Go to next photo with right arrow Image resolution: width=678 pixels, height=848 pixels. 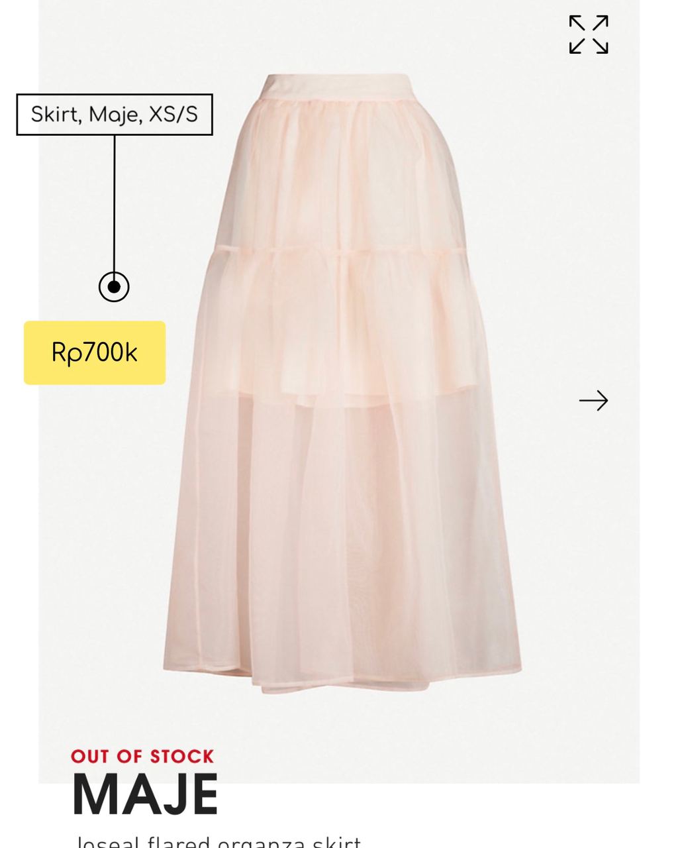tap(593, 401)
